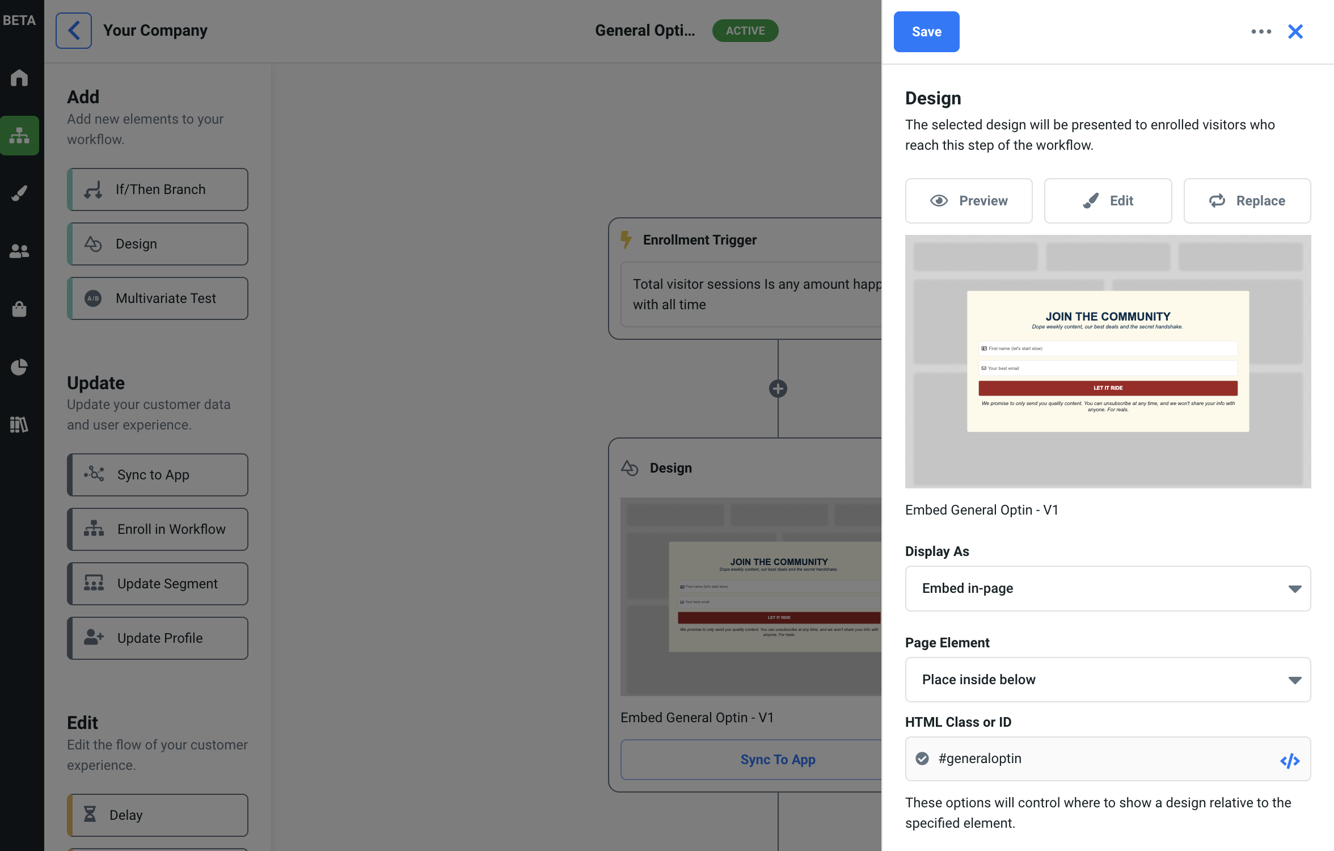1334x851 pixels.
Task: Select the workflows sitemap sidebar icon
Action: click(x=19, y=136)
